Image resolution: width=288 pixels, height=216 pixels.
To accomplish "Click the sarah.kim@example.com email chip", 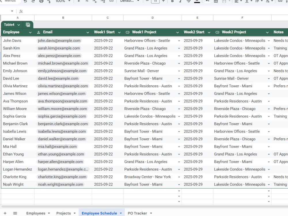I will tap(59, 48).
